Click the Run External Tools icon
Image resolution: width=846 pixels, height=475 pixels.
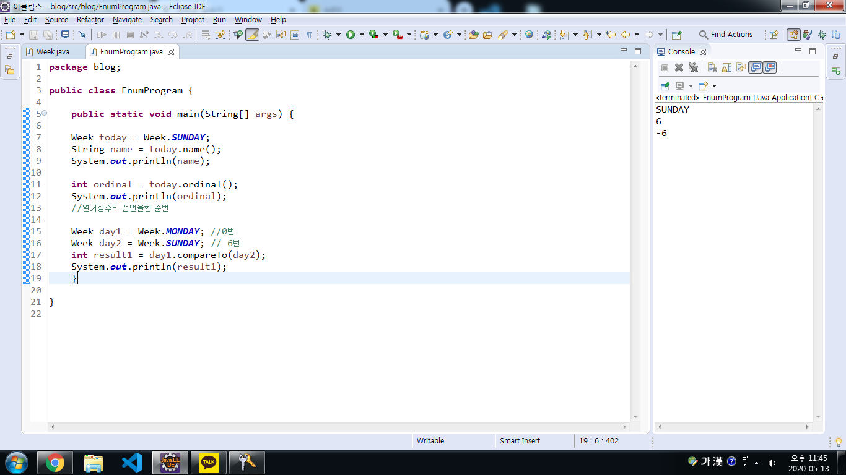tap(397, 35)
